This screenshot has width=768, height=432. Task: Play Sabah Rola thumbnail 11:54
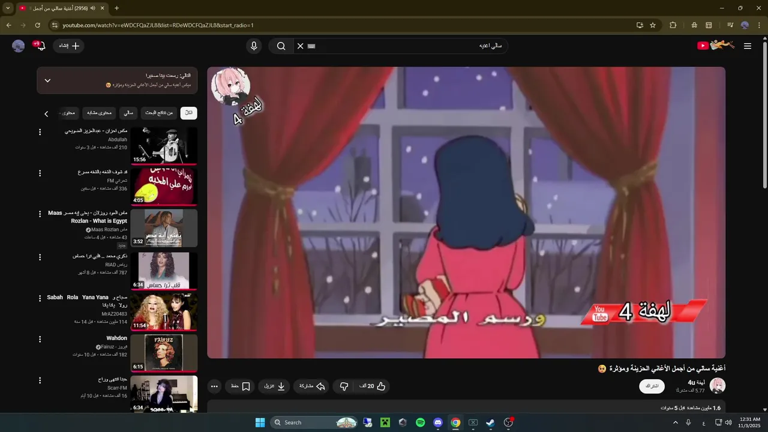(x=164, y=311)
